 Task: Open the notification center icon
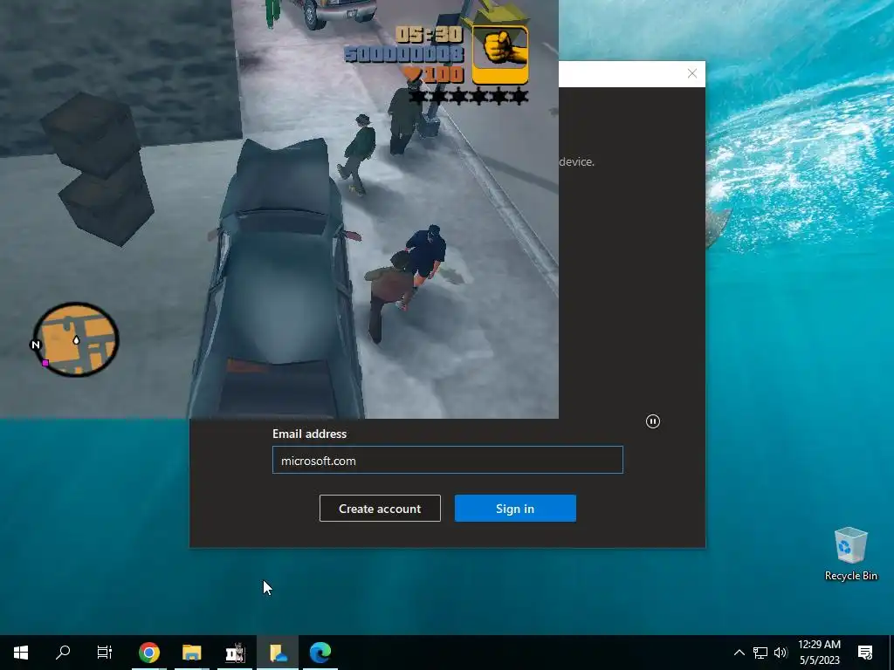[x=865, y=653]
